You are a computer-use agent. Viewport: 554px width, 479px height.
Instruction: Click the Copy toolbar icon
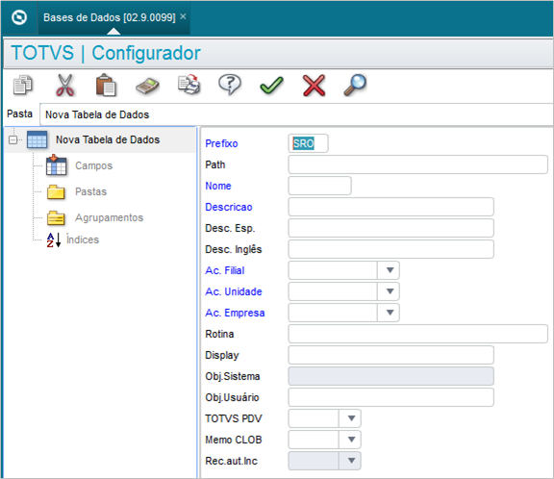click(x=23, y=86)
